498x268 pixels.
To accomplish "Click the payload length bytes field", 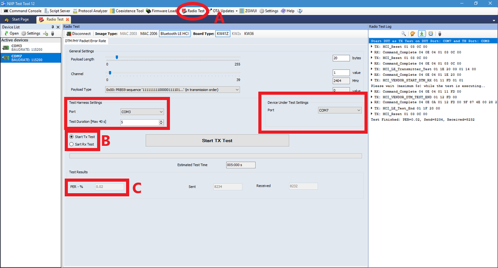I will [x=341, y=58].
